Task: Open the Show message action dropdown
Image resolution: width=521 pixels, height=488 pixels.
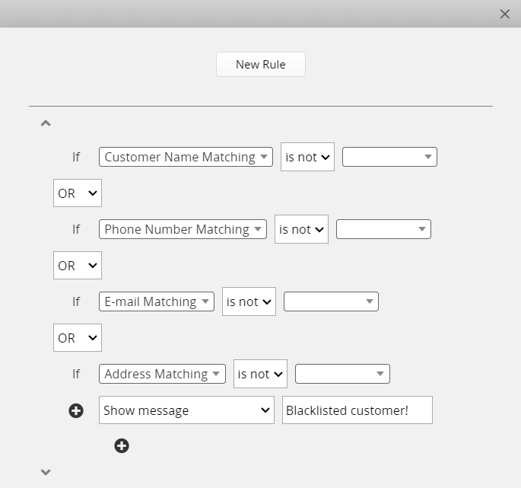Action: (186, 410)
